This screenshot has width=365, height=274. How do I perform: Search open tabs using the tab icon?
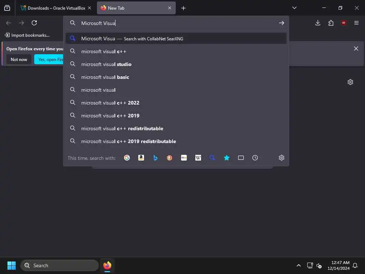tap(241, 158)
